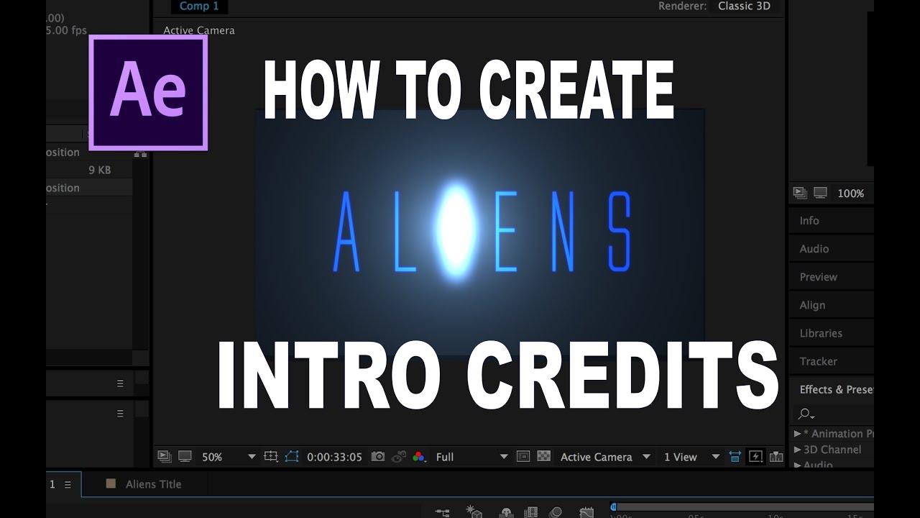The height and width of the screenshot is (518, 920).
Task: Take a snapshot with the camera icon
Action: coord(378,456)
